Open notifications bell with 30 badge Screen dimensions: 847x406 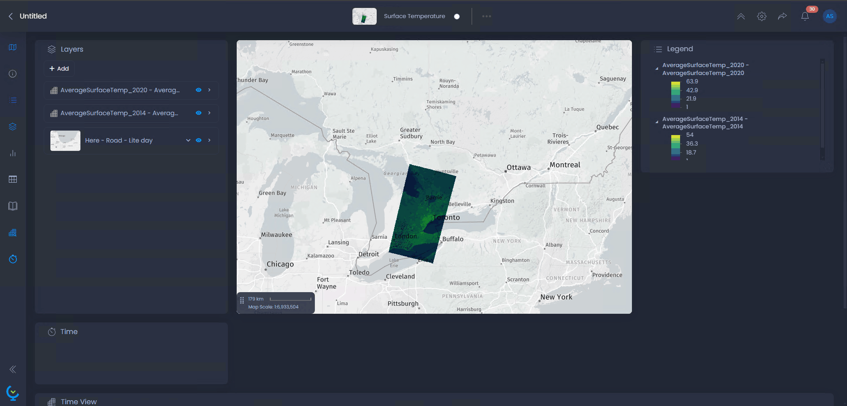coord(805,16)
